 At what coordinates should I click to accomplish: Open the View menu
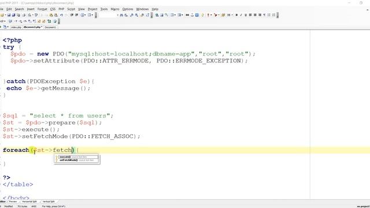coord(82,9)
